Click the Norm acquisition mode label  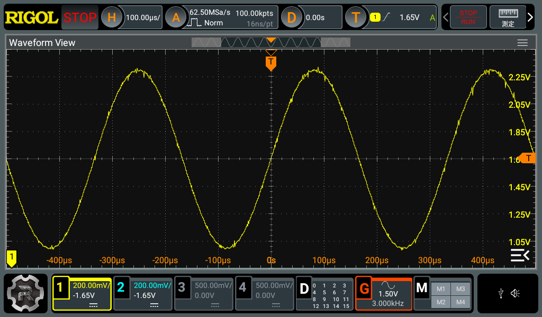point(213,23)
